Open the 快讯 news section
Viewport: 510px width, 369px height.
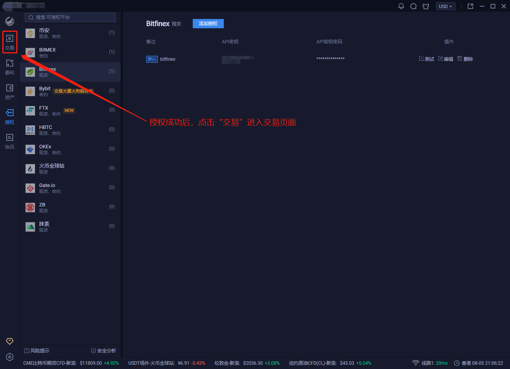[10, 141]
